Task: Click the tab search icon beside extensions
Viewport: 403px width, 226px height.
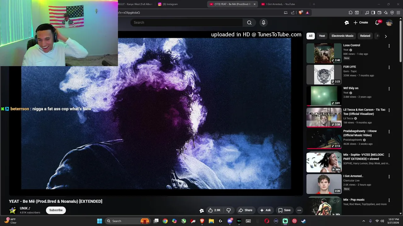Action: coord(357,13)
